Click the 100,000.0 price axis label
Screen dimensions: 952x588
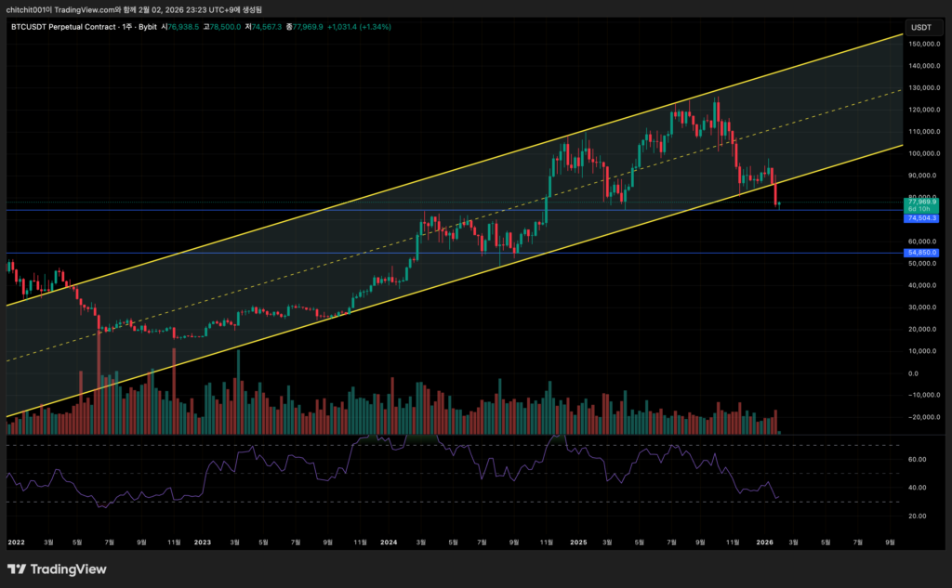[x=920, y=153]
